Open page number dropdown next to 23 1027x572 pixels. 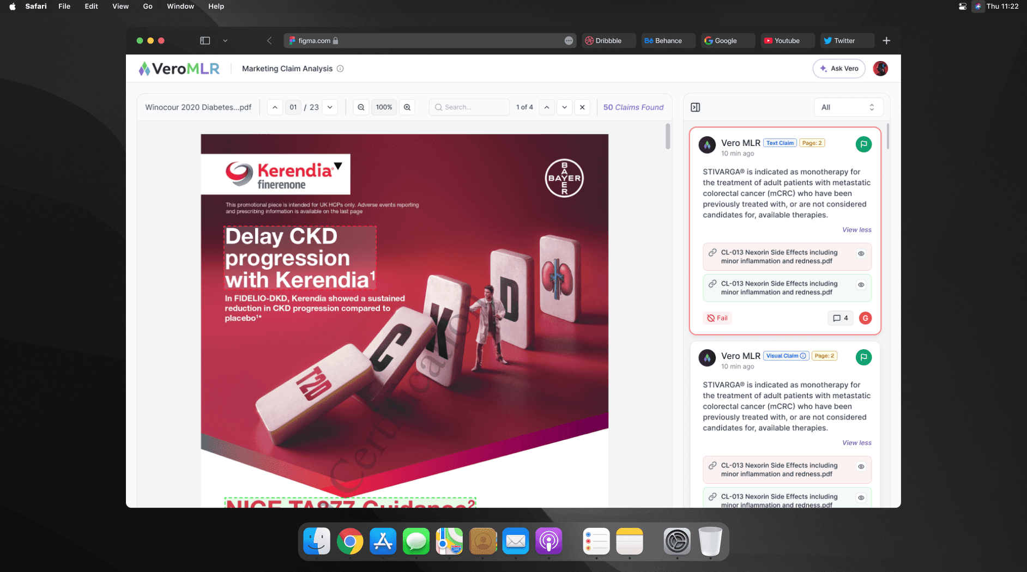330,107
